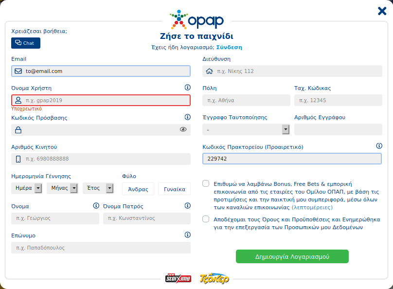This screenshot has height=289, width=393.
Task: Focus the Κωδικός Πρακτορείου field with 229742
Action: (x=292, y=159)
